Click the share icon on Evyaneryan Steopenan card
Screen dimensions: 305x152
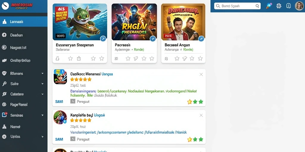tap(79, 58)
